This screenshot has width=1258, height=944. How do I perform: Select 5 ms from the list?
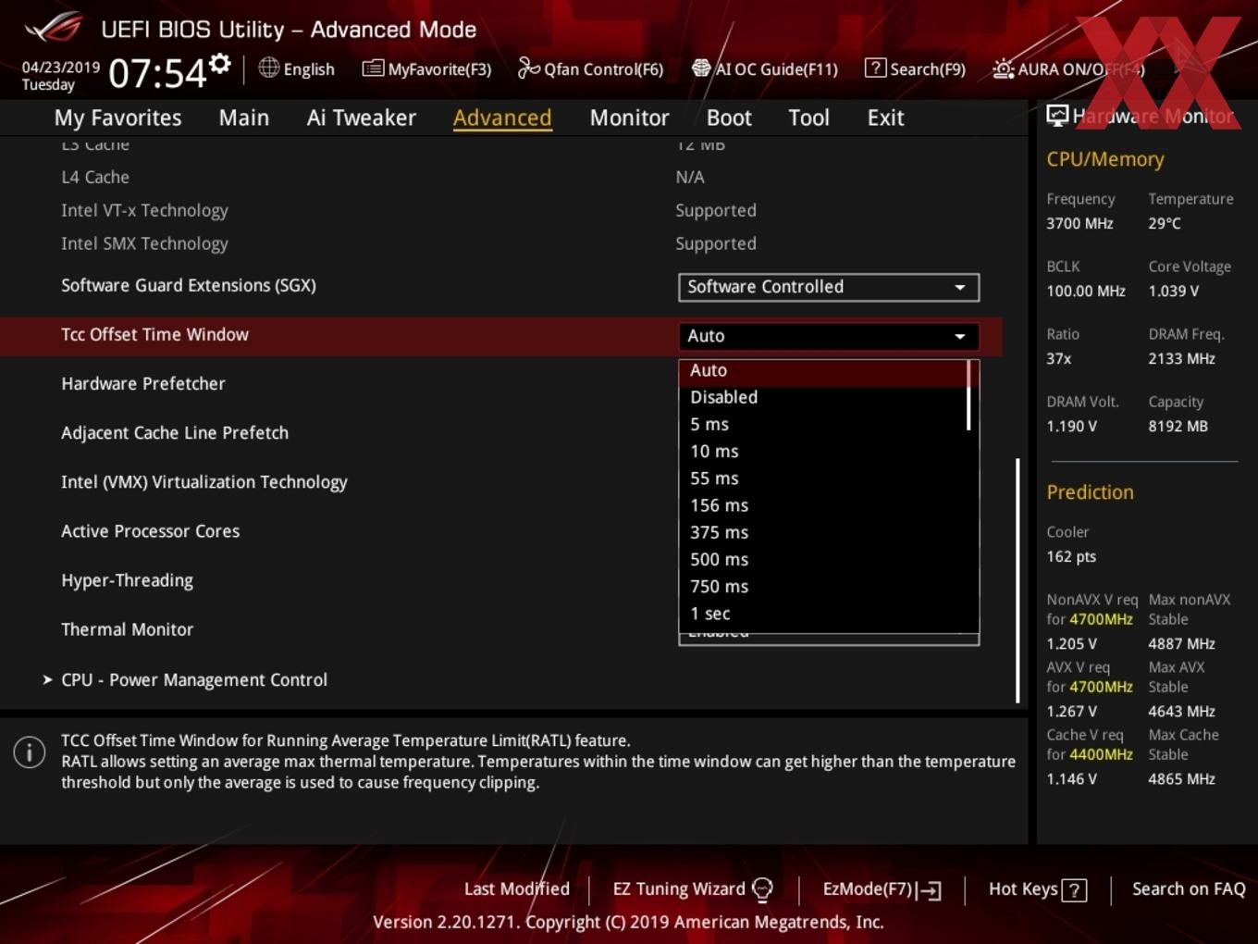[823, 424]
